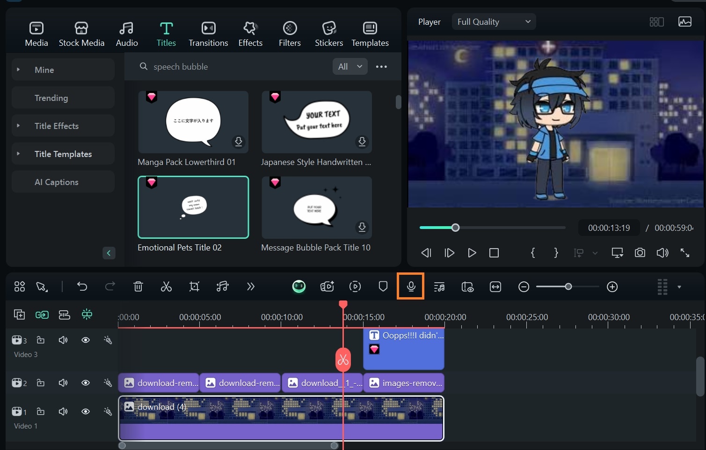
Task: Open the Stickers tab
Action: (x=329, y=34)
